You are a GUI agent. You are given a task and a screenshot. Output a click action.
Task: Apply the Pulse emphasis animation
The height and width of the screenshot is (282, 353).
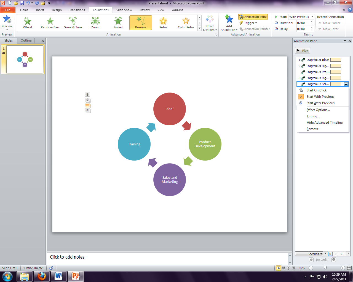[163, 22]
